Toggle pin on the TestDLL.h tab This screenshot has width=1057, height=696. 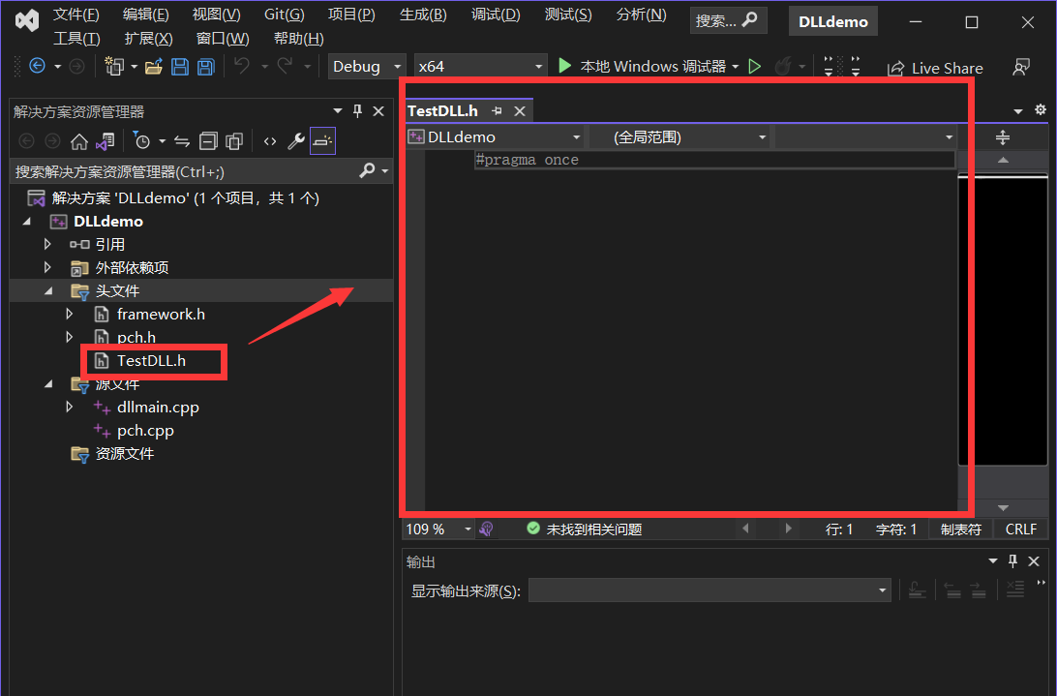(497, 110)
